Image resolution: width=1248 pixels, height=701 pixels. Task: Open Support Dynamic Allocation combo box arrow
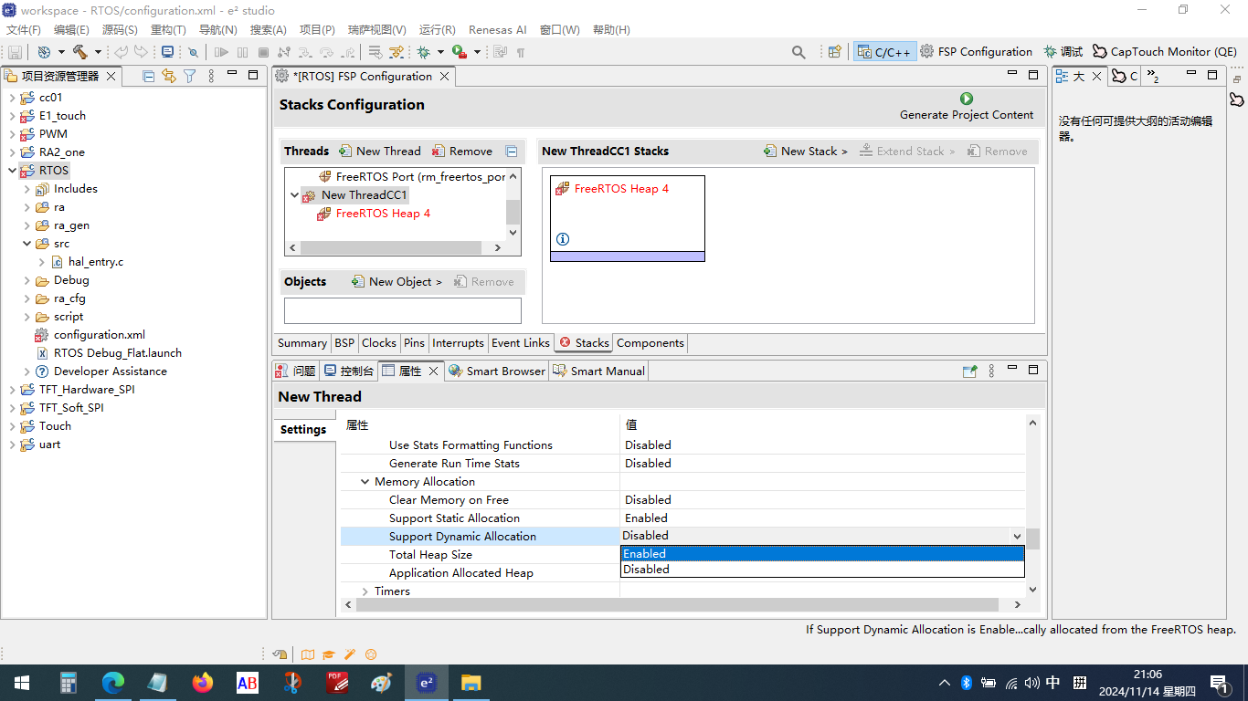pyautogui.click(x=1017, y=537)
